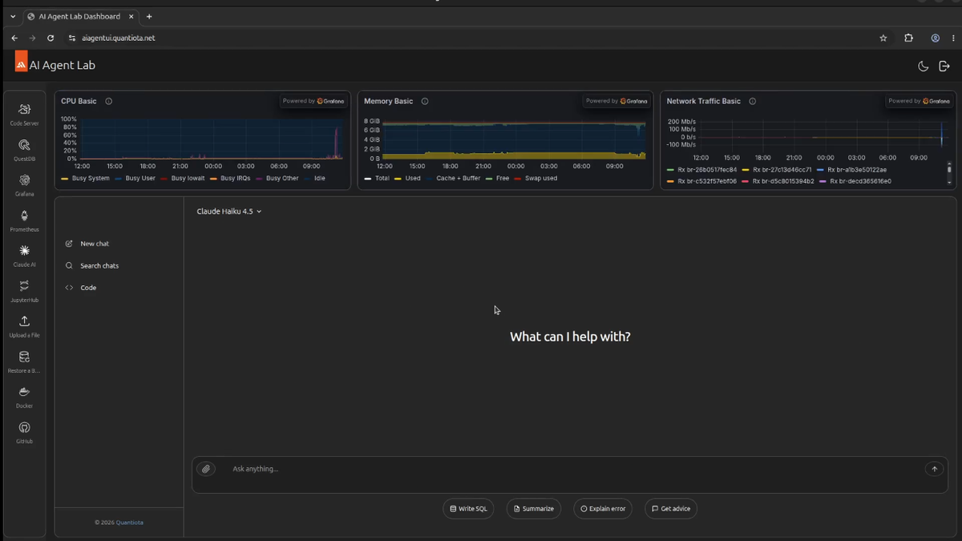Open the browser tab search chevron
Screen dimensions: 962x541
(x=13, y=16)
